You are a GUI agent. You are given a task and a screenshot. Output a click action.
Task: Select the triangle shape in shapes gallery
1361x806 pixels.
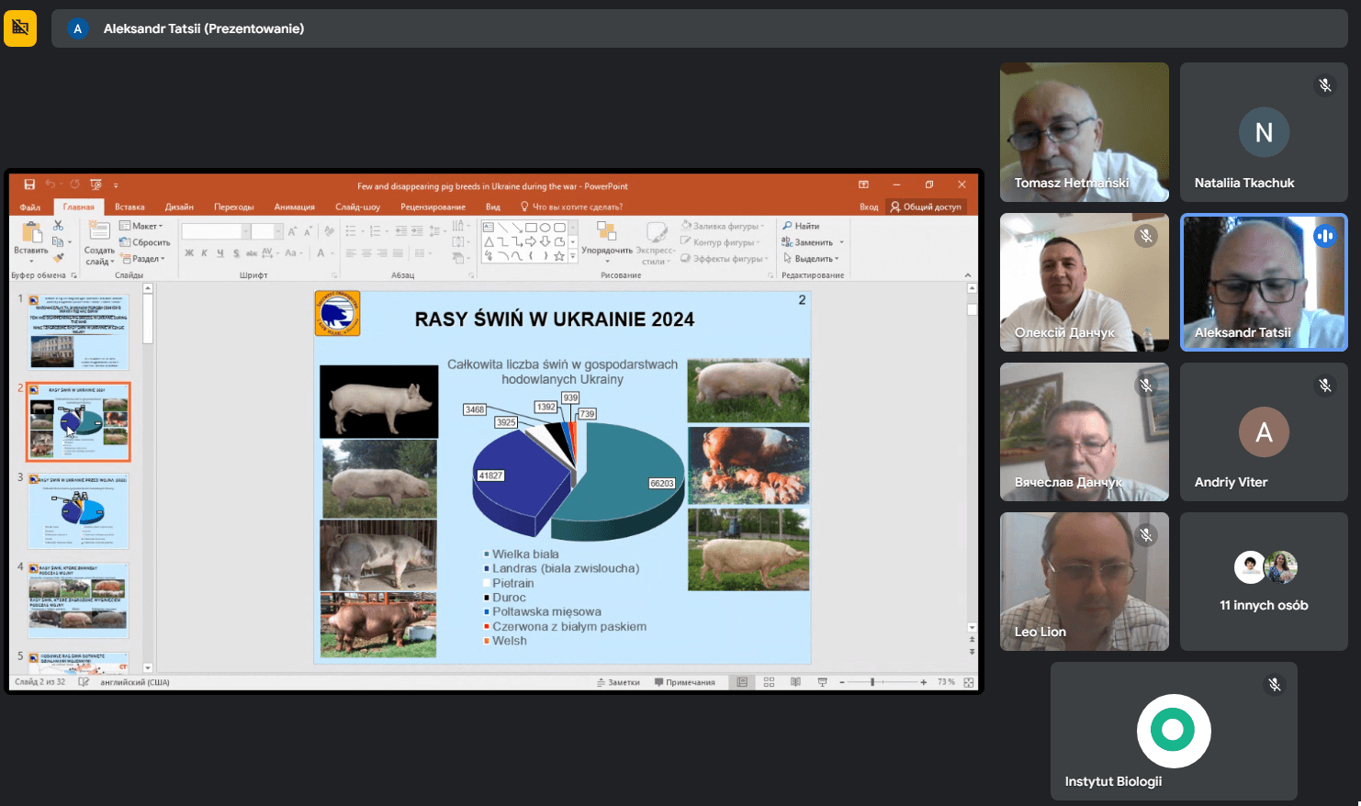coord(489,241)
